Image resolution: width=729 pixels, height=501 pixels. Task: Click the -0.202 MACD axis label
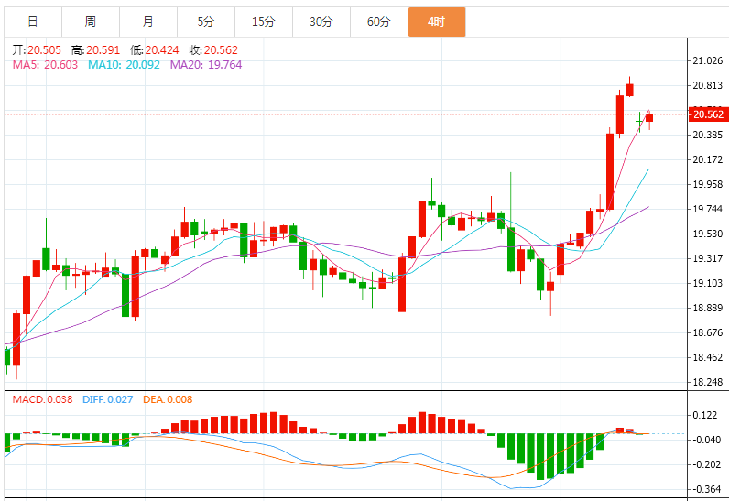(705, 464)
